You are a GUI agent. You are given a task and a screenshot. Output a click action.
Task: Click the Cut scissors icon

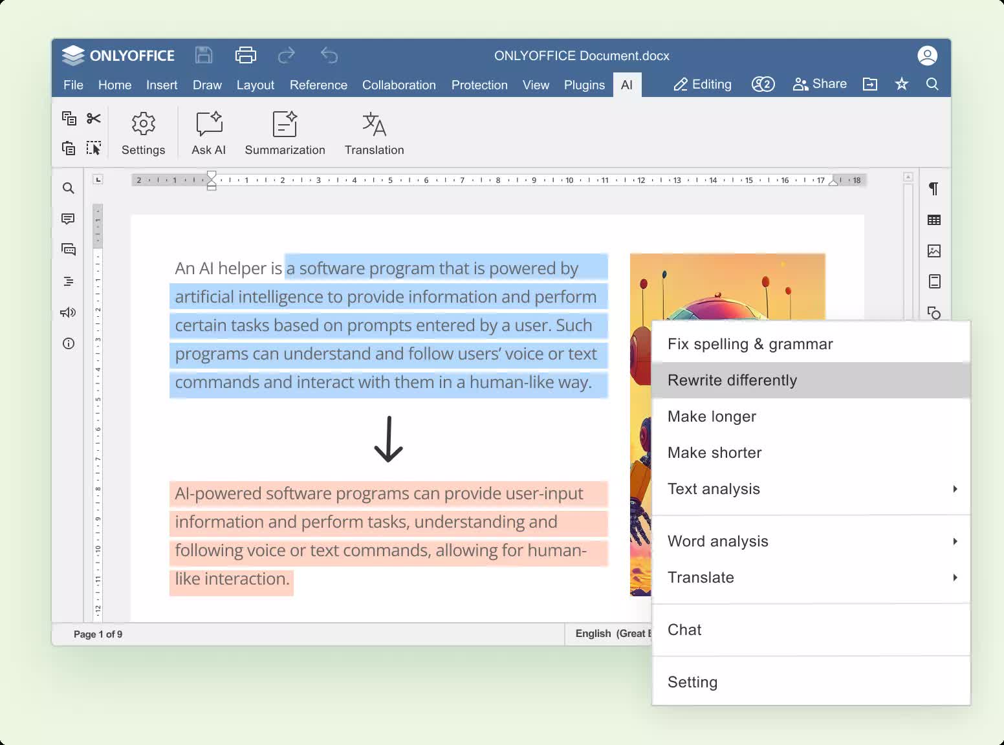pos(94,118)
